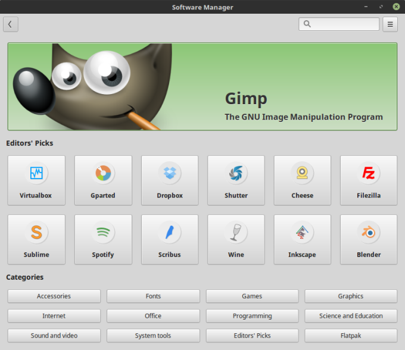The width and height of the screenshot is (405, 350).
Task: Close the Software Manager window
Action: pos(396,7)
